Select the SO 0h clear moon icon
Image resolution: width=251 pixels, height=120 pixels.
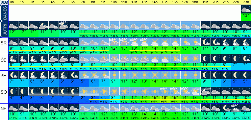click(x=13, y=91)
